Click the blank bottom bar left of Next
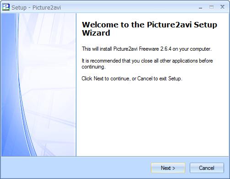Screen dimensions: 230x179 click(x=76, y=168)
